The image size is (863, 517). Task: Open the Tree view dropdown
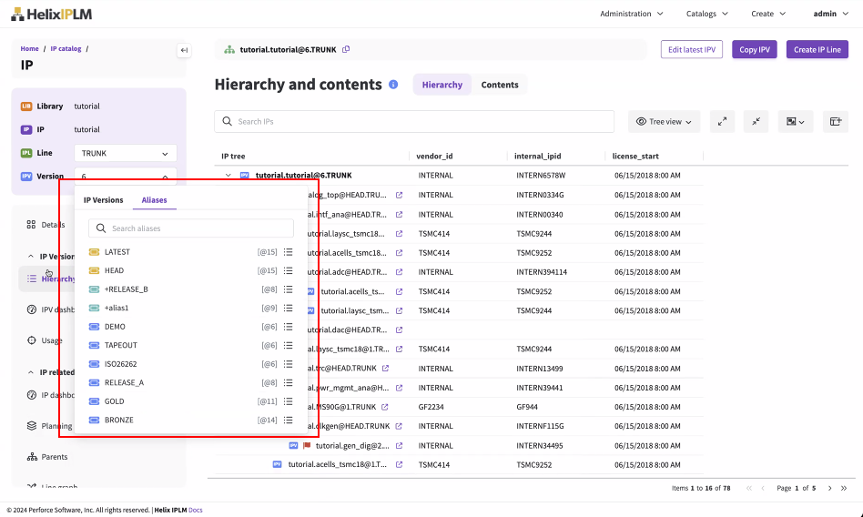pos(664,121)
